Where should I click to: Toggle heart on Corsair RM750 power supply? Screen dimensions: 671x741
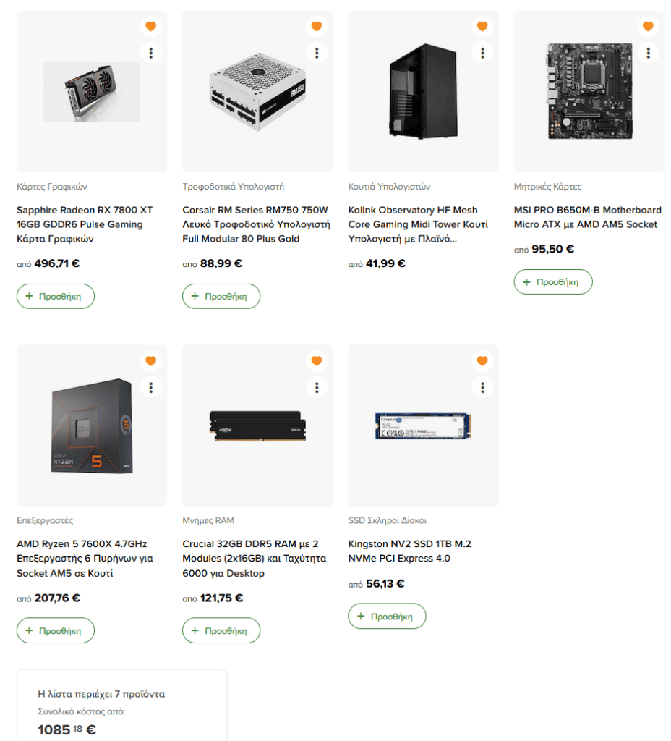coord(317,27)
